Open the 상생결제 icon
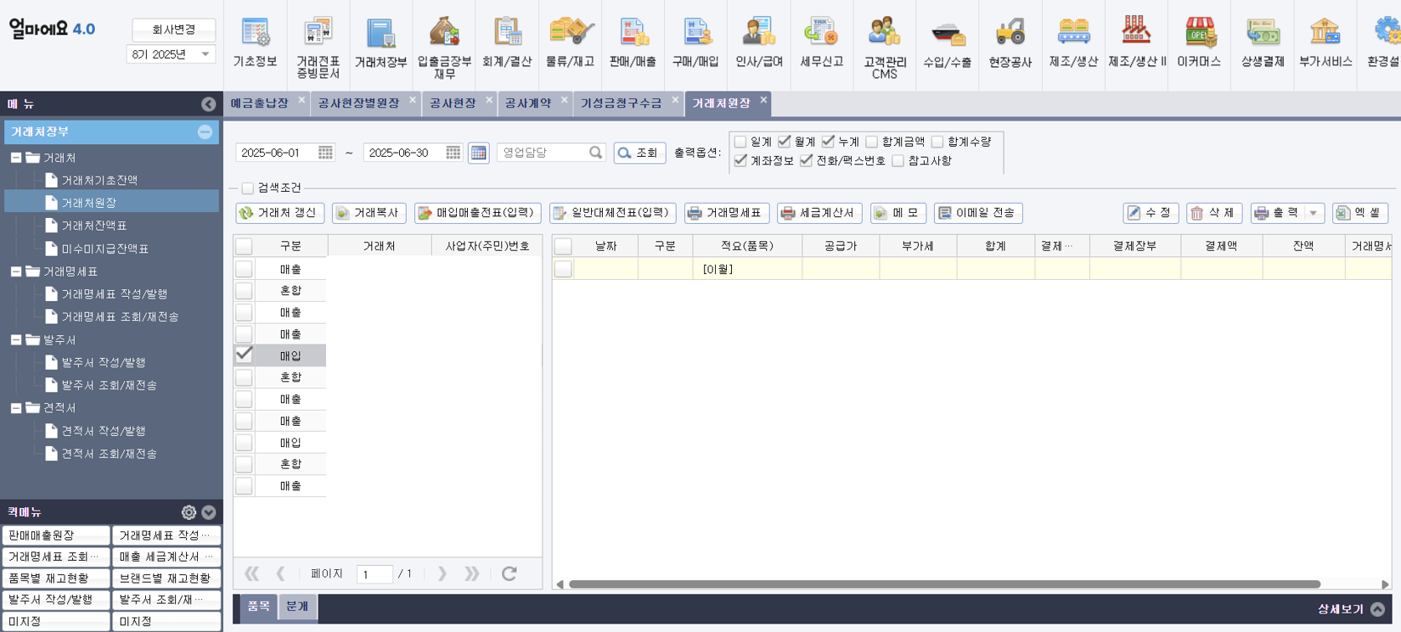The width and height of the screenshot is (1401, 632). point(1263,42)
